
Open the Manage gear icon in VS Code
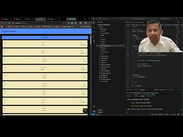click(94, 111)
